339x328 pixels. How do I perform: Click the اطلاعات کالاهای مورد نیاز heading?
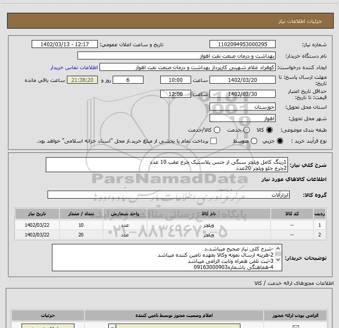294,179
